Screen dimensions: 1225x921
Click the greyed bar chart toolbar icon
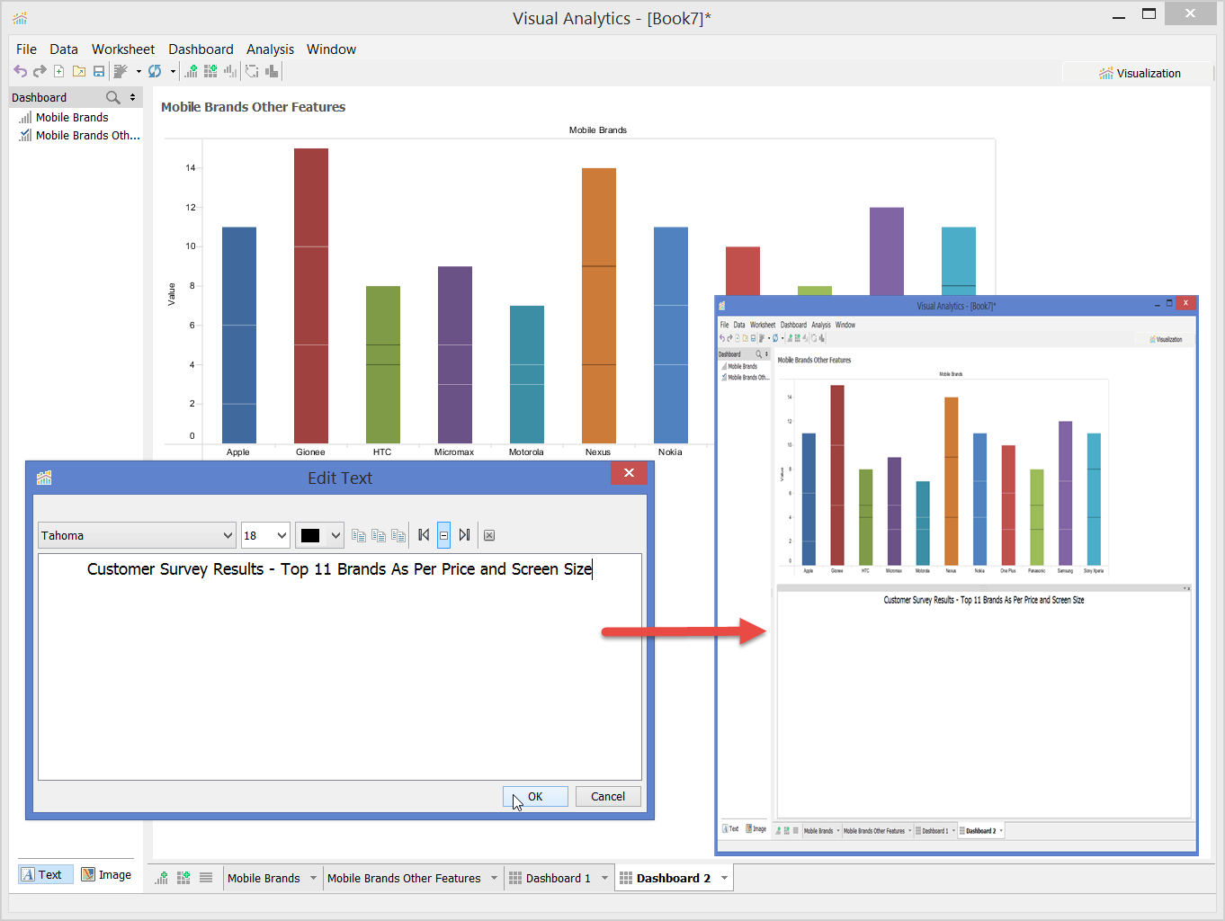[x=230, y=71]
